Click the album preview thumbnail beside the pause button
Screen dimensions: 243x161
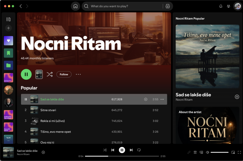(x=39, y=74)
